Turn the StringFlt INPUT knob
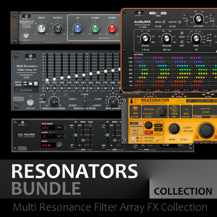 (x=42, y=28)
